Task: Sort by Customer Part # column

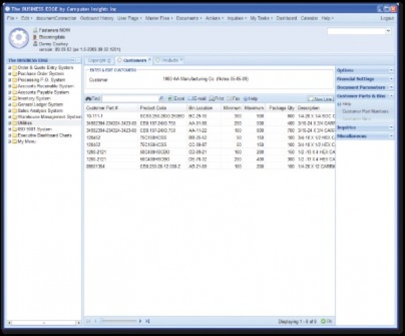Action: click(111, 108)
